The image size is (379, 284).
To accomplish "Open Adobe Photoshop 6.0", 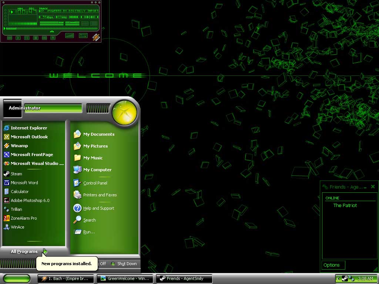I will (30, 200).
